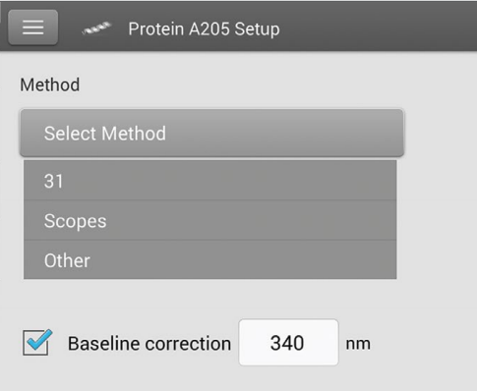
Task: Click the Method section label
Action: (x=50, y=84)
